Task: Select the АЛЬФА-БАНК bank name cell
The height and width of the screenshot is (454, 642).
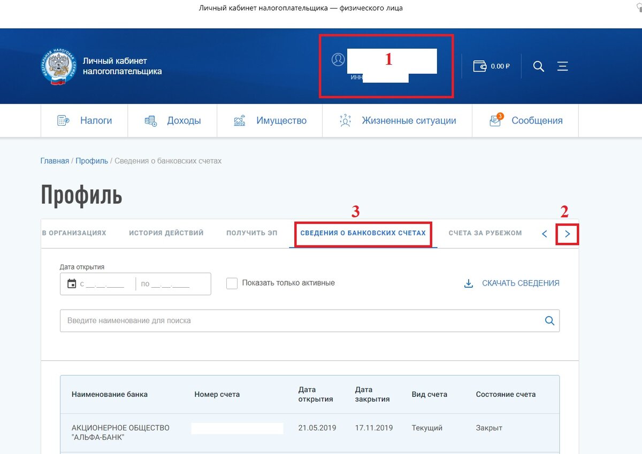Action: click(120, 433)
